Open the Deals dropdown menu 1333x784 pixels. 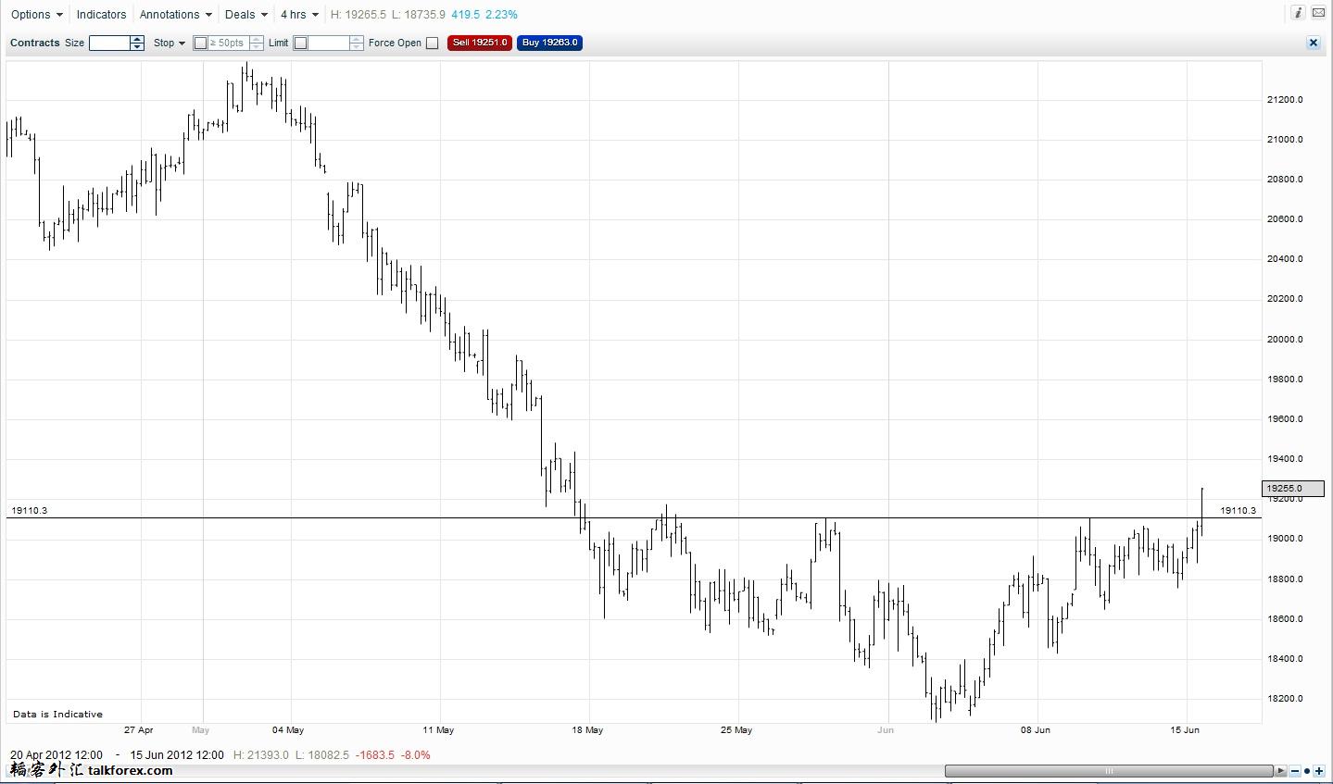246,15
